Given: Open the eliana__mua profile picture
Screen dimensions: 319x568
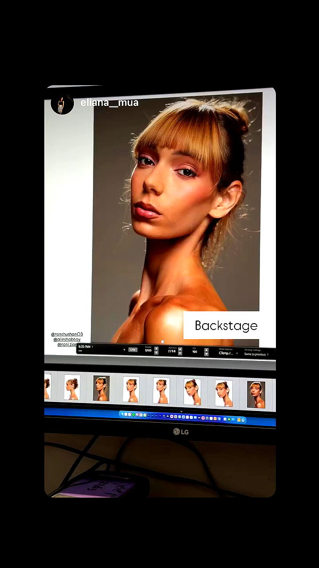Looking at the screenshot, I should coord(62,104).
